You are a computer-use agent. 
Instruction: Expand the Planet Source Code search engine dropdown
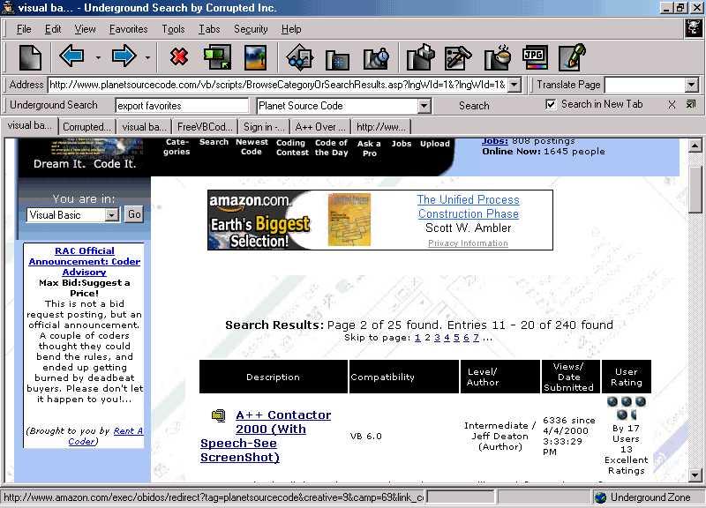[424, 106]
